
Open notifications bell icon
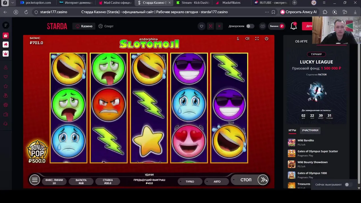pyautogui.click(x=294, y=26)
